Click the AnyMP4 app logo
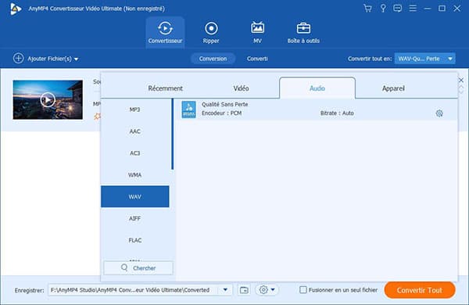 click(x=15, y=9)
